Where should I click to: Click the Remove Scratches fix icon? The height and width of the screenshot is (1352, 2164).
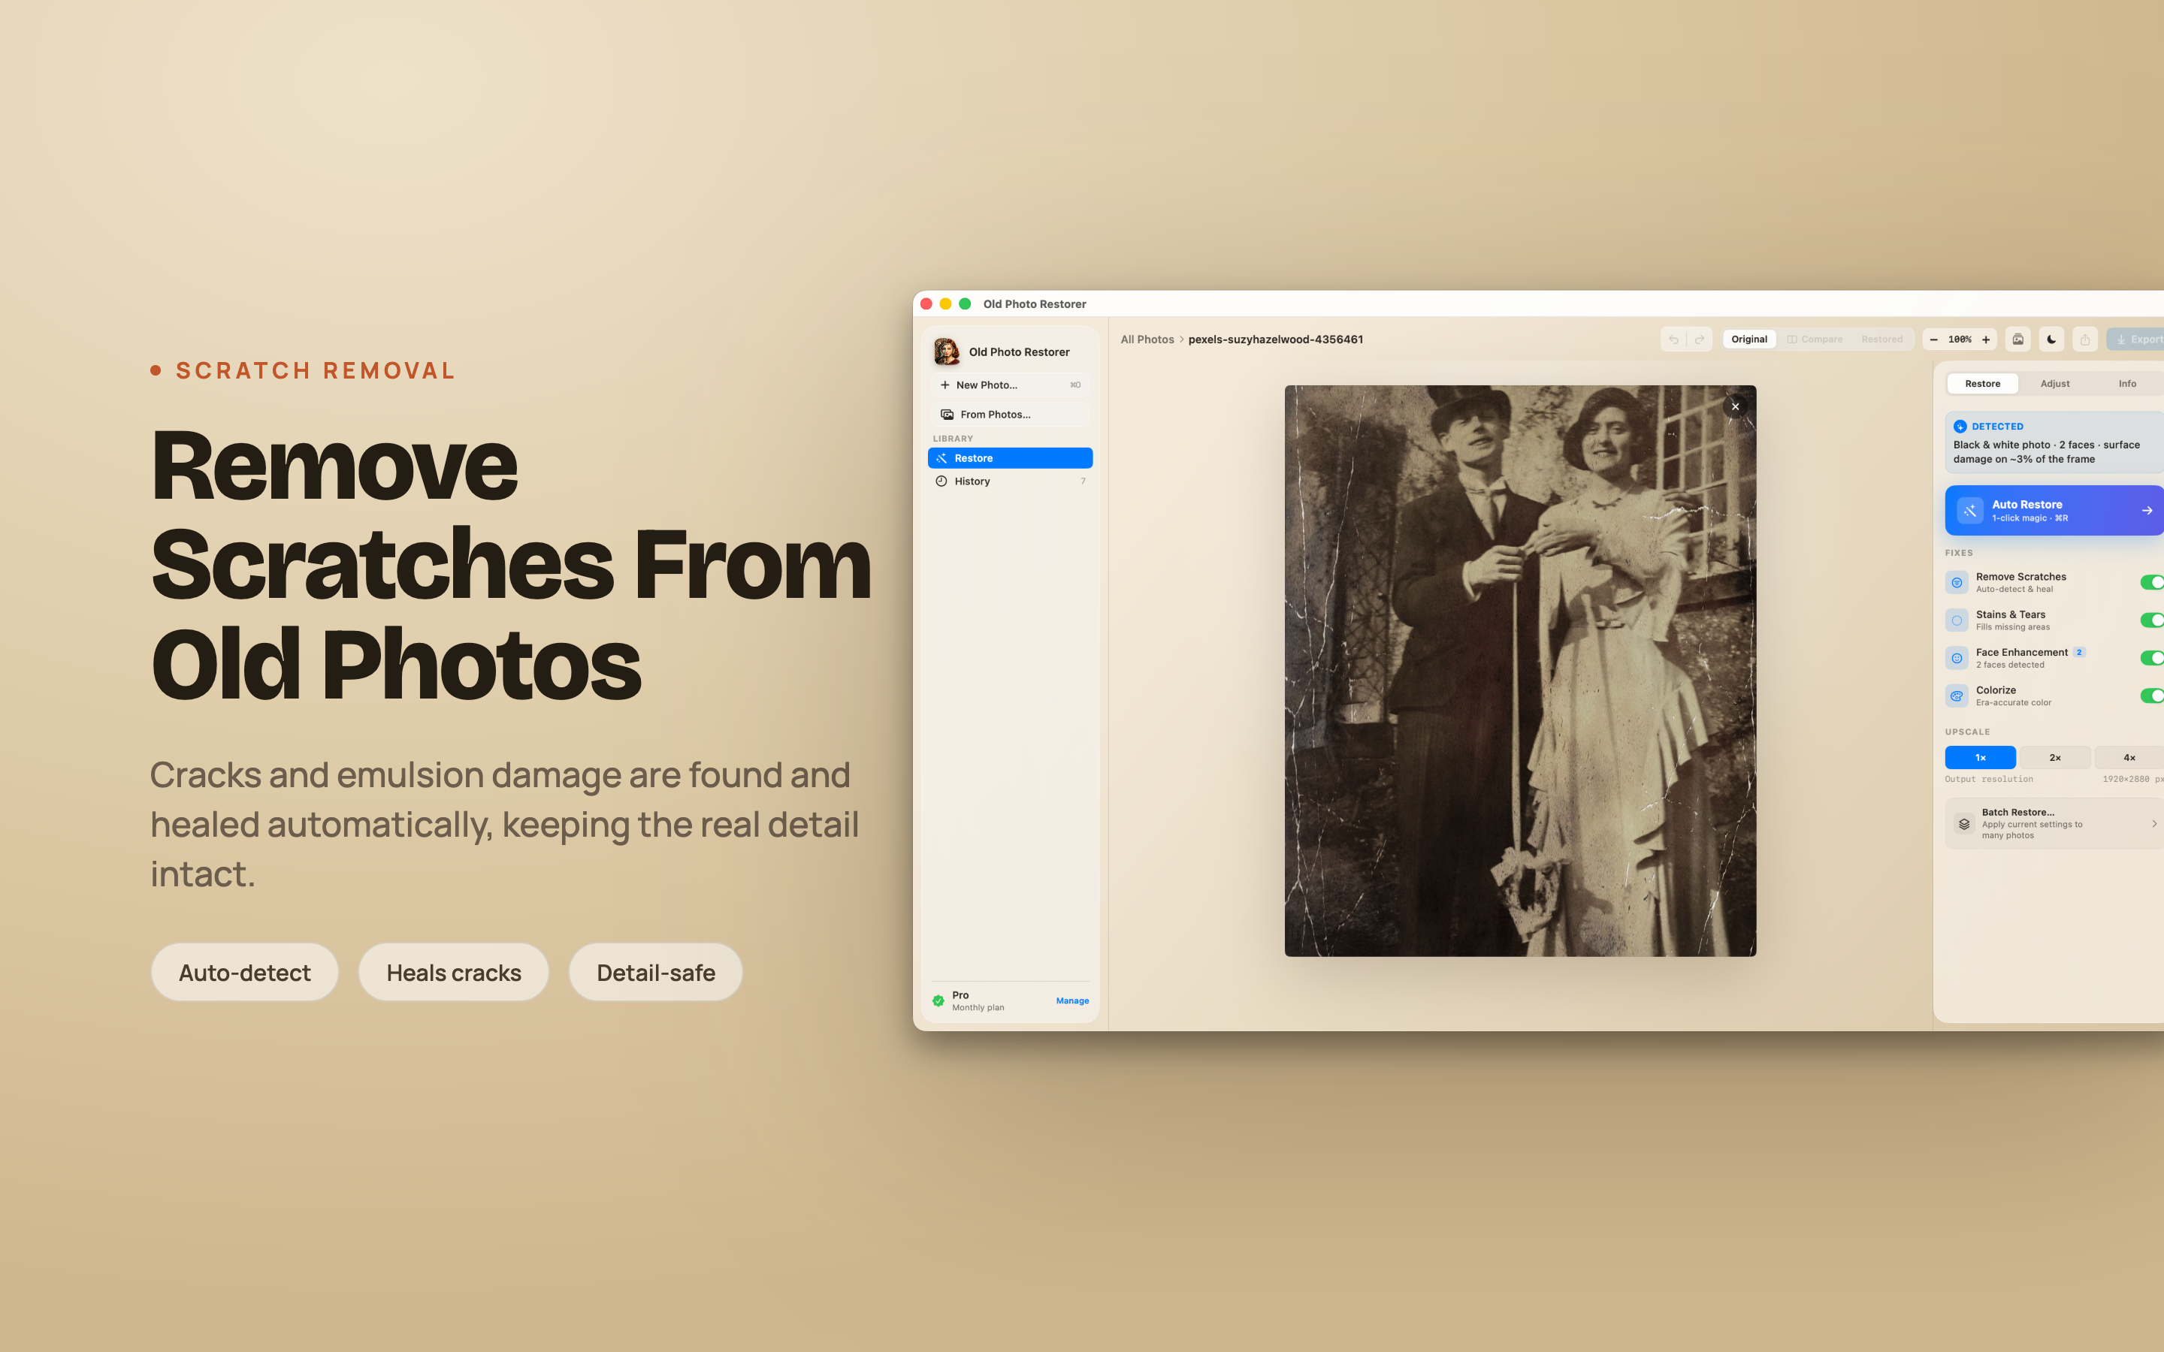[x=1957, y=583]
